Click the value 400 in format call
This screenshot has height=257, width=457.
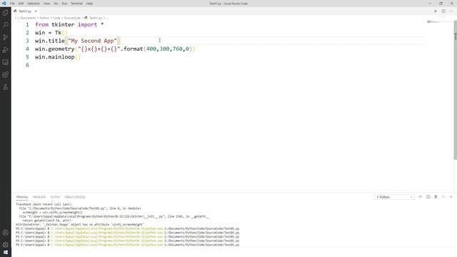[151, 49]
